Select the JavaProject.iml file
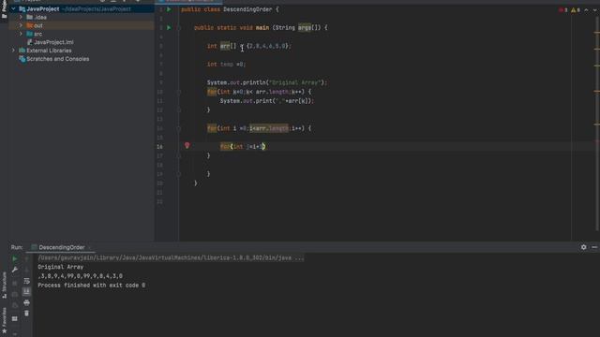The image size is (600, 337). tap(50, 42)
